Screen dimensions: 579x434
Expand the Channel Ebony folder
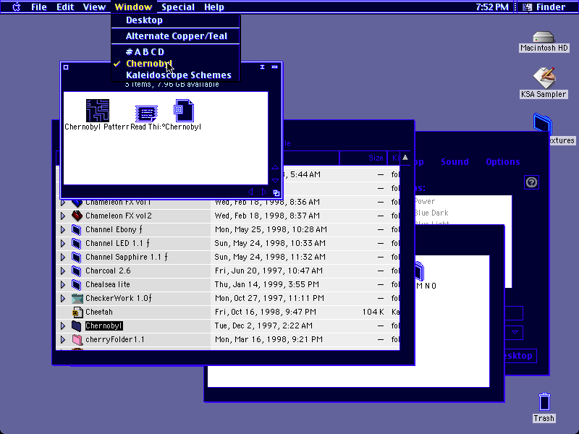pos(63,229)
